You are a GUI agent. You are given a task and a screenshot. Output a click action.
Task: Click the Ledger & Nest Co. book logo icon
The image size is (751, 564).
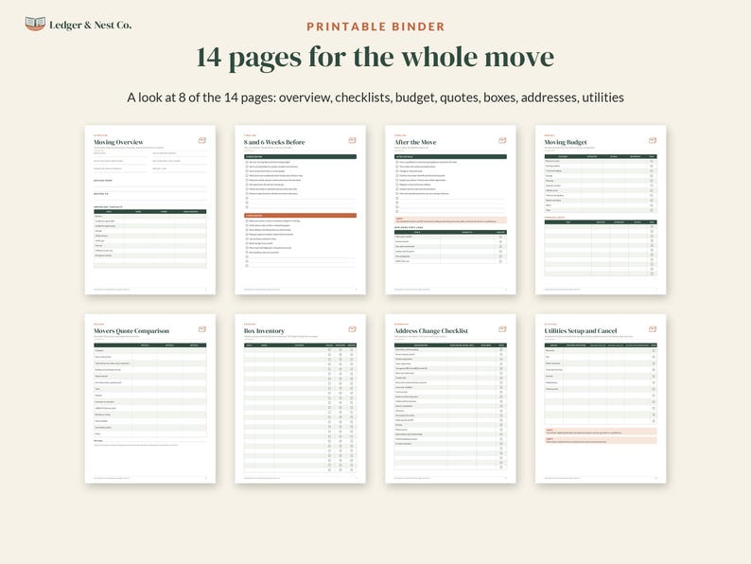coord(35,24)
